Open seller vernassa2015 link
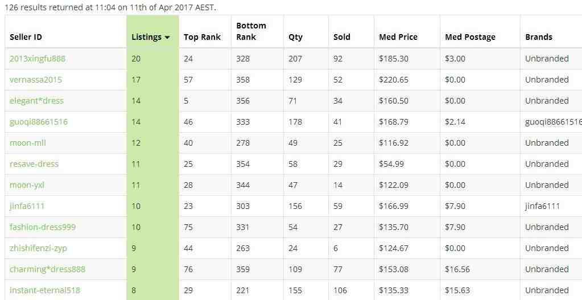Viewport: 582px width, 300px height. pos(36,80)
